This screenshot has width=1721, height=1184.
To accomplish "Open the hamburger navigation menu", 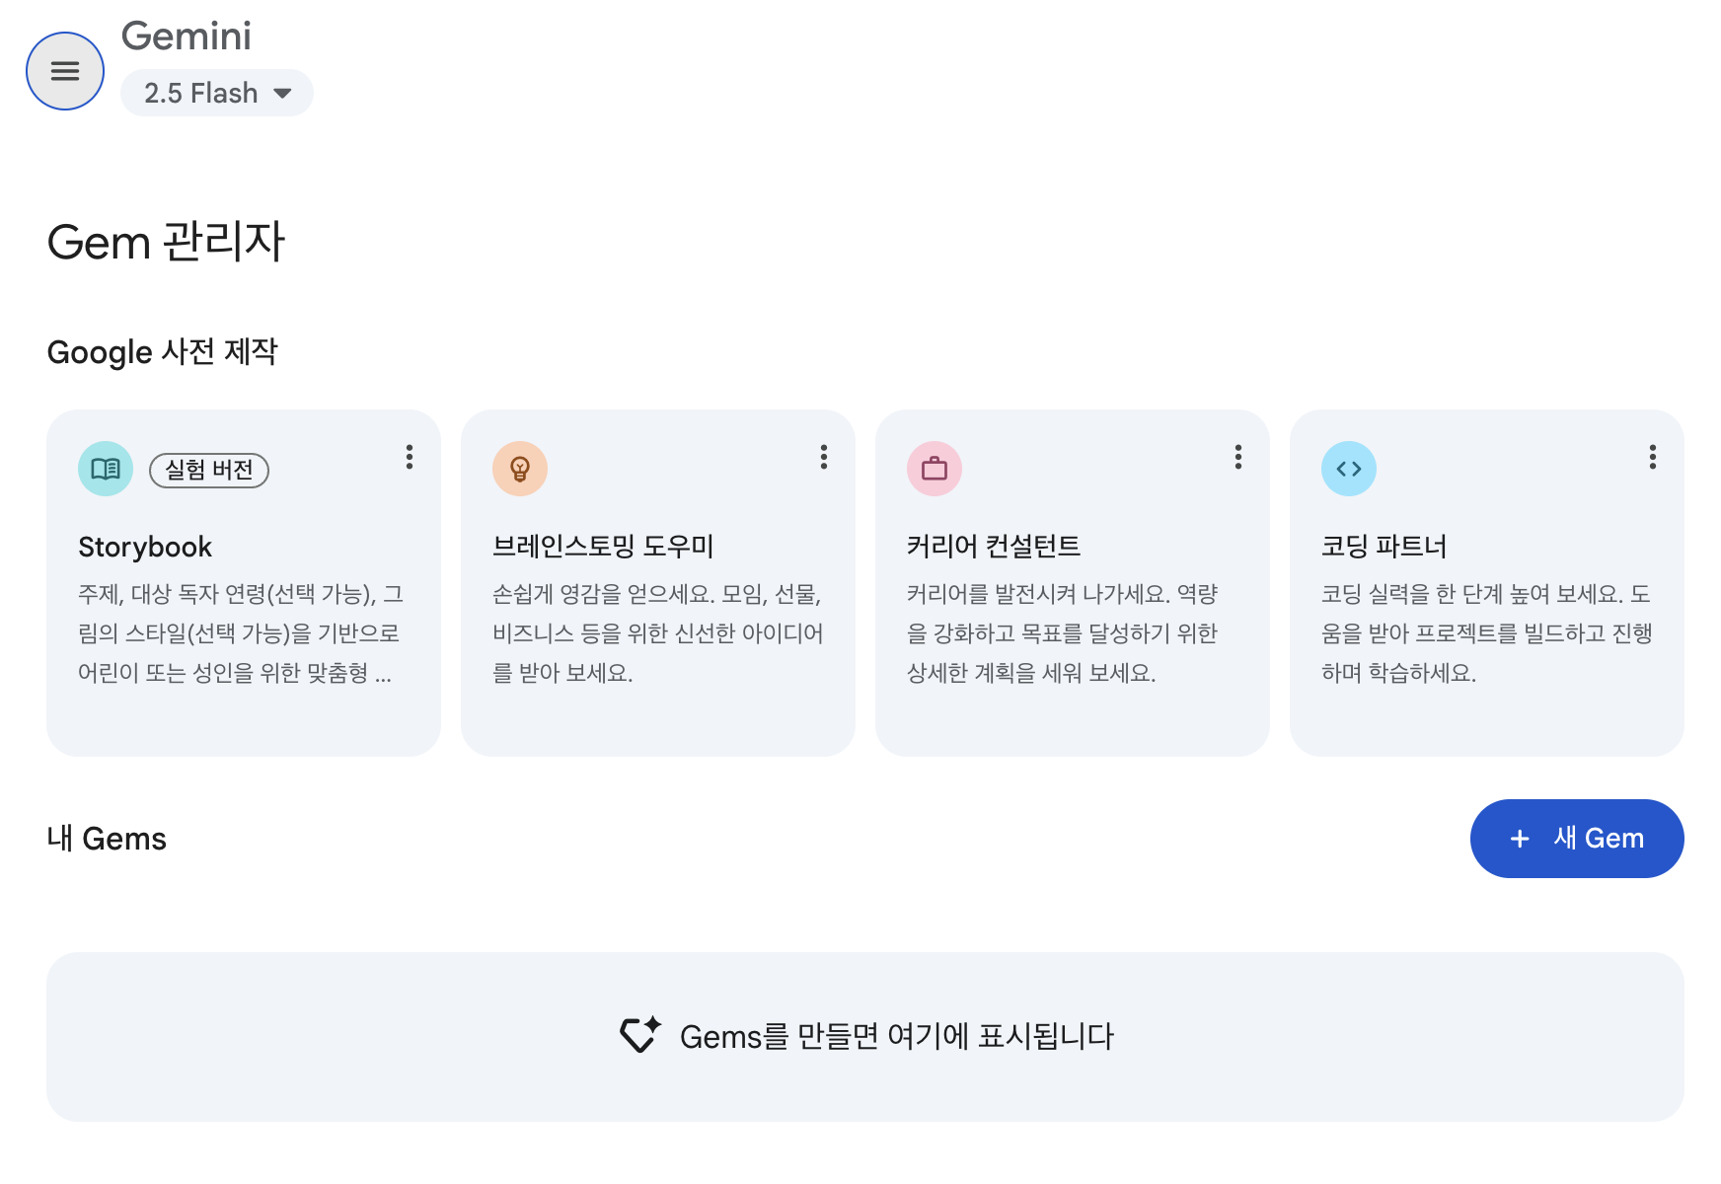I will click(x=65, y=70).
